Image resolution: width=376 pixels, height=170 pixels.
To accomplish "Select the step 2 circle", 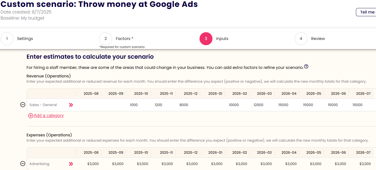I will click(x=106, y=39).
